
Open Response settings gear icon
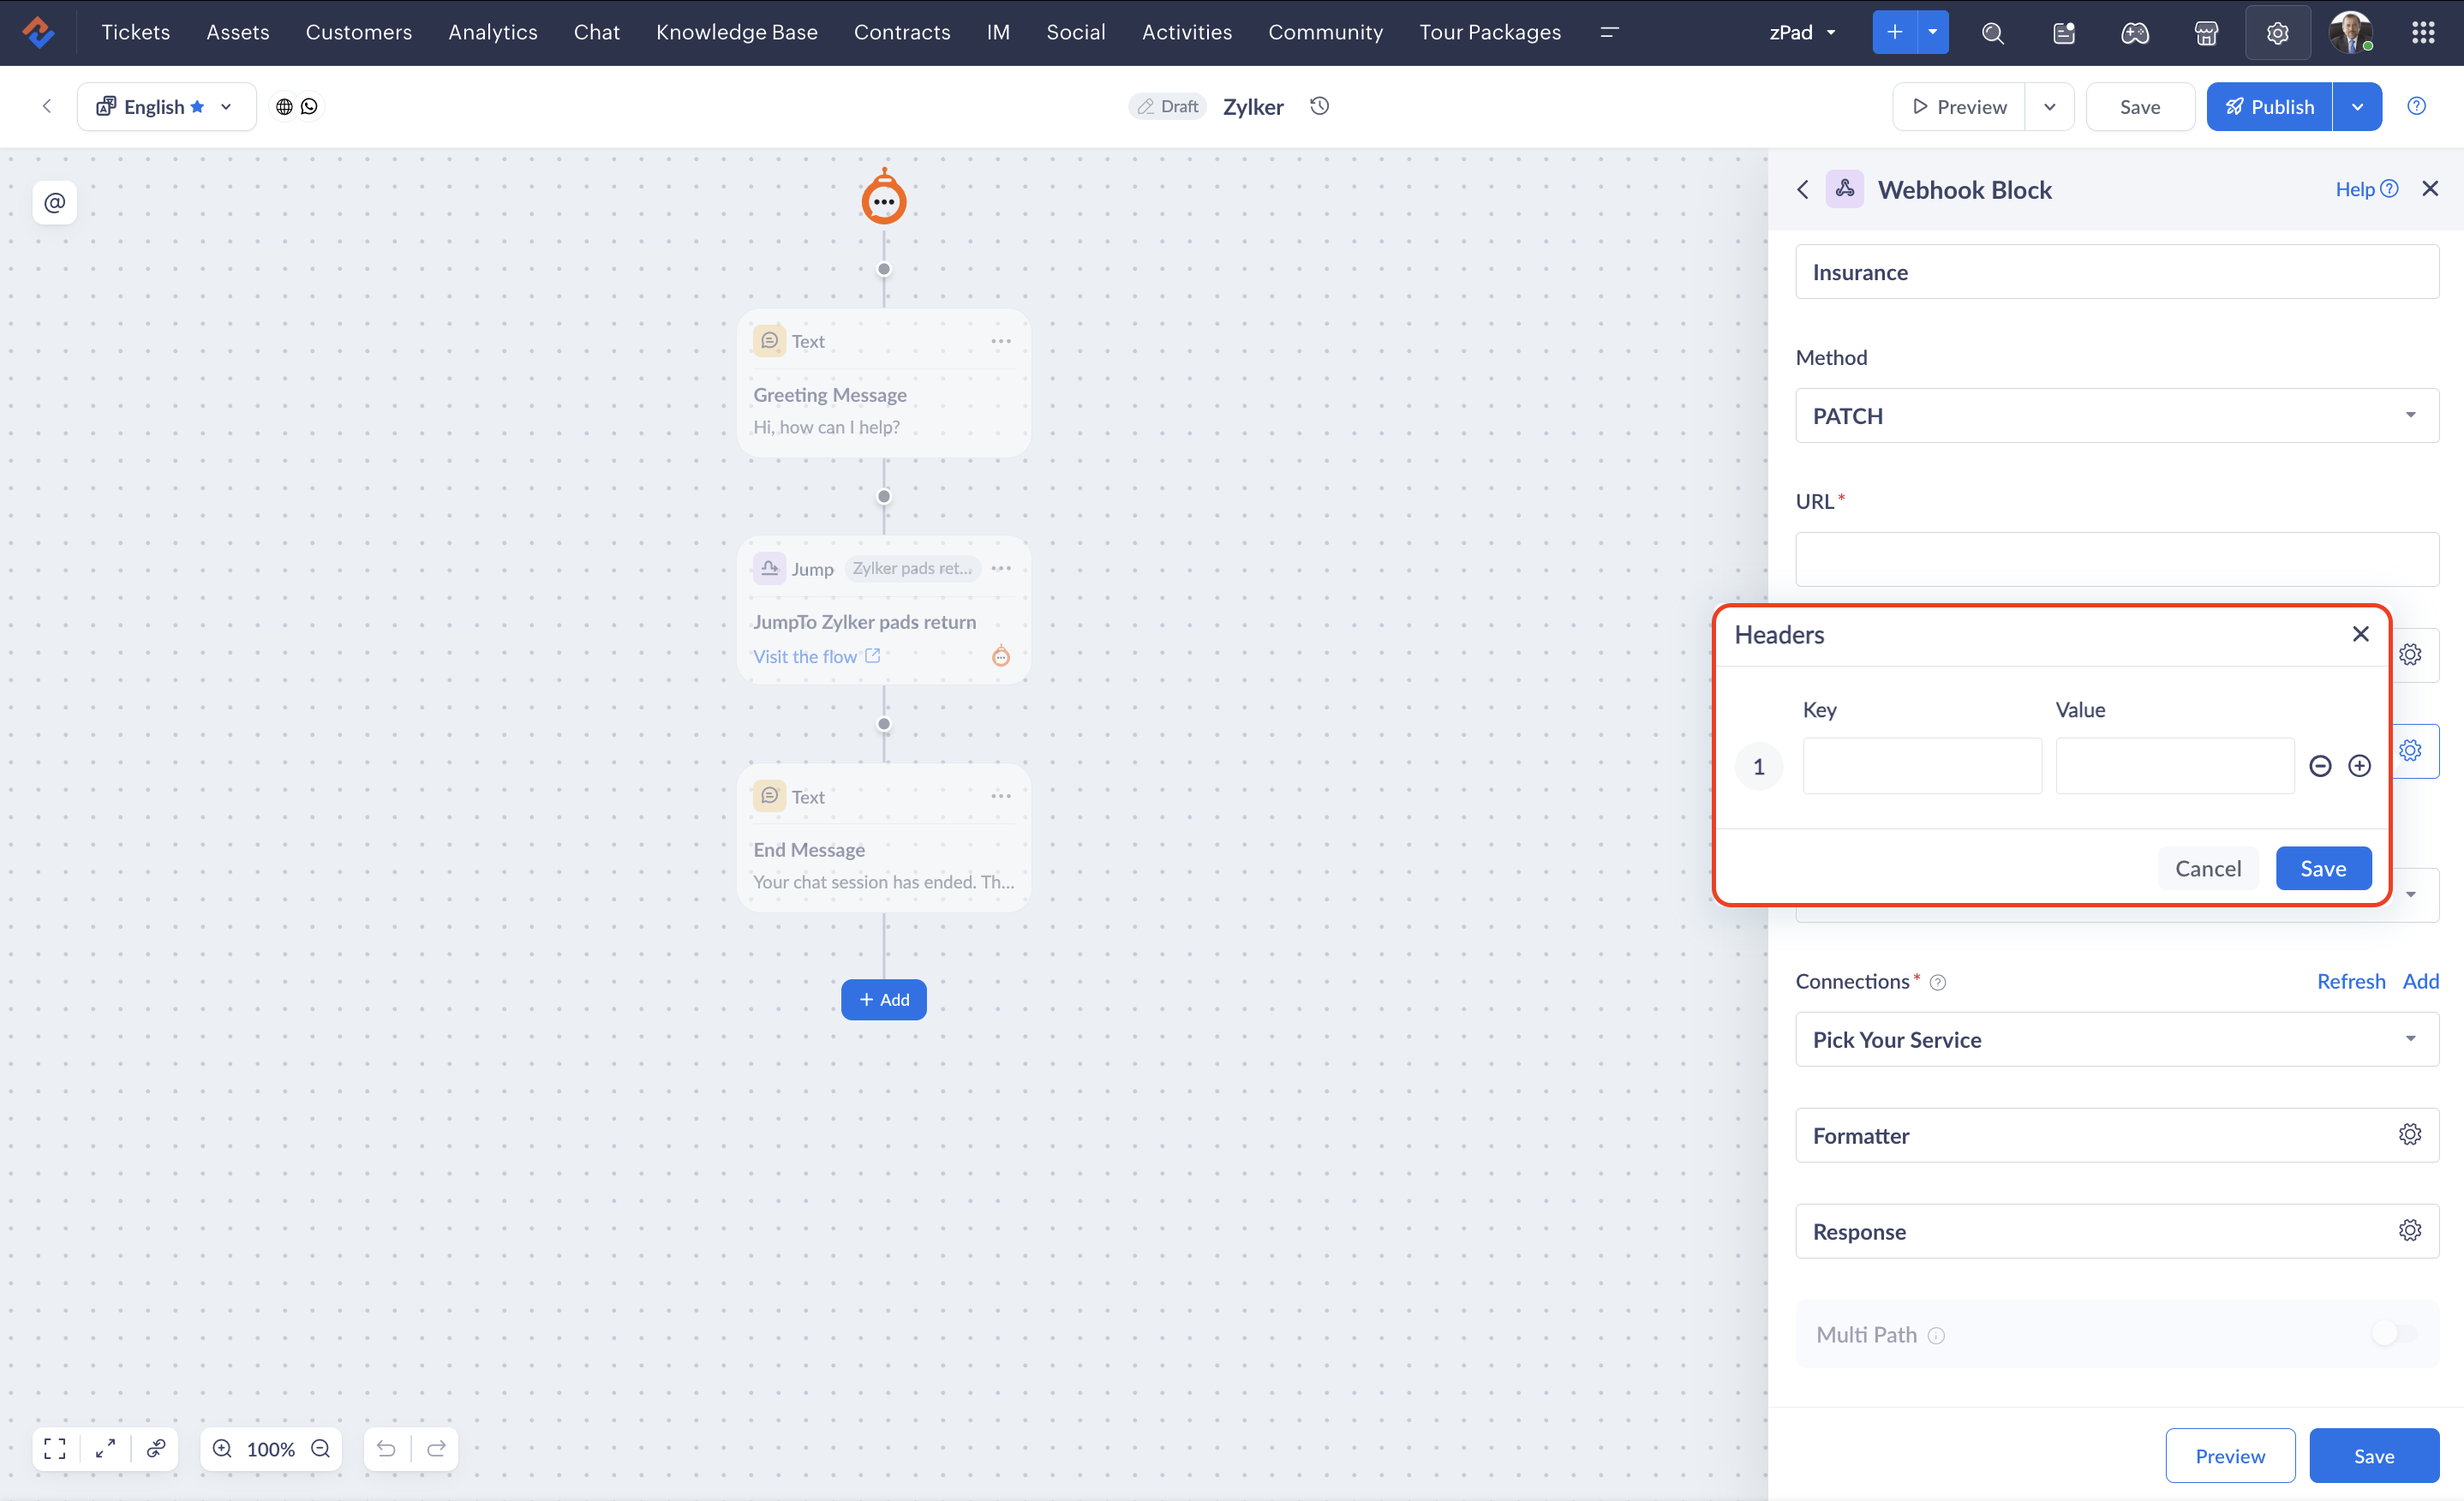point(2409,1230)
